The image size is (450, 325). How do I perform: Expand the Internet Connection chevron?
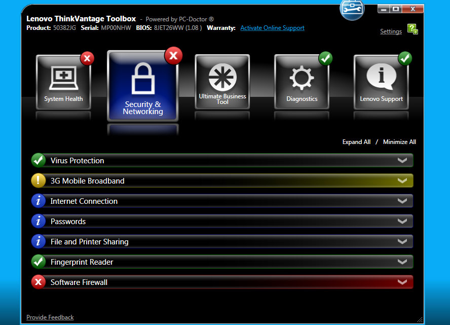(402, 201)
